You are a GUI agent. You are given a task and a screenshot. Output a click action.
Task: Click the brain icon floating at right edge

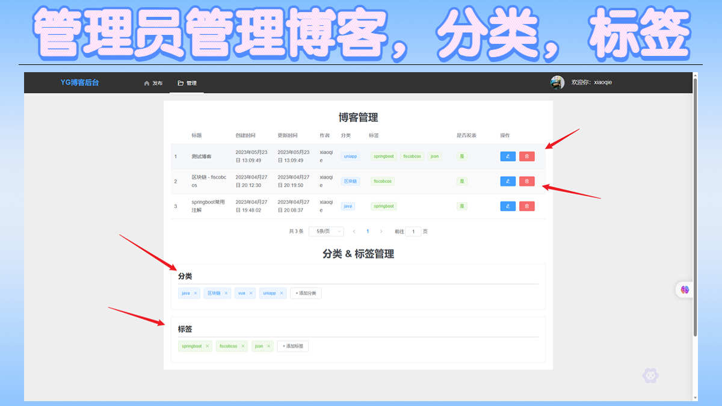click(x=685, y=289)
